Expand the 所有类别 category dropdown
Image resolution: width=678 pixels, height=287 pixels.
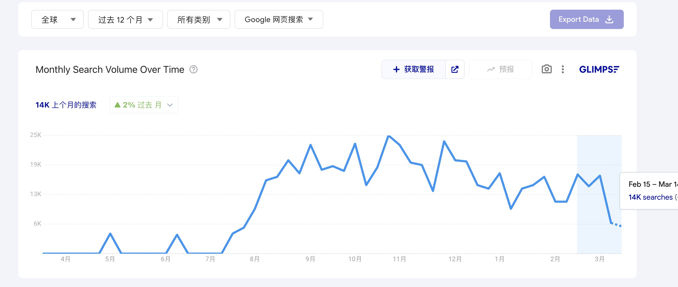pyautogui.click(x=199, y=19)
